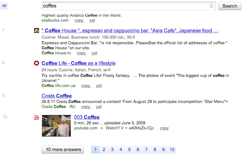This screenshot has width=246, height=157.
Task: Open the Costa Coffee result title
Action: pyautogui.click(x=57, y=96)
